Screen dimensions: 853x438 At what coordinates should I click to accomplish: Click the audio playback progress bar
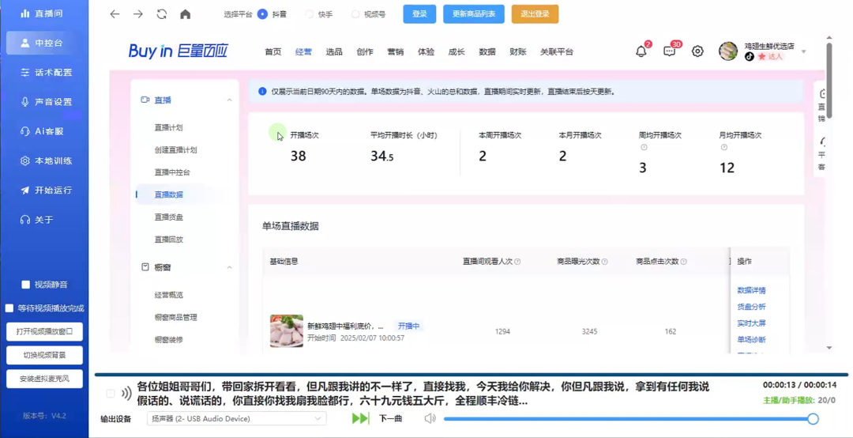471,375
